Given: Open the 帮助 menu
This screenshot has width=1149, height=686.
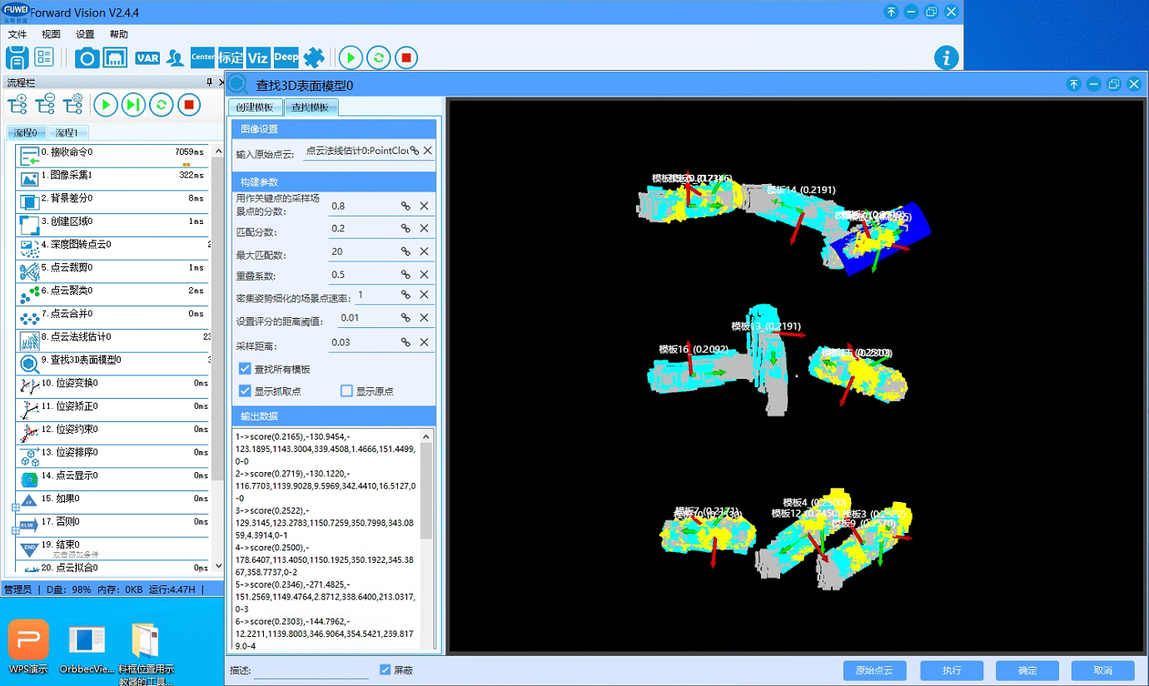Looking at the screenshot, I should pyautogui.click(x=119, y=34).
